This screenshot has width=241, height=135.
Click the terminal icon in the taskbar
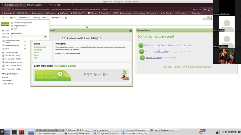pos(14,132)
